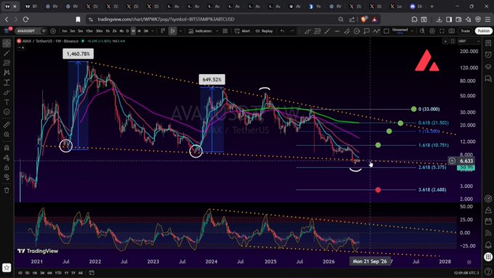Image resolution: width=494 pixels, height=278 pixels.
Task: Select the zoom in tool
Action: (7, 135)
